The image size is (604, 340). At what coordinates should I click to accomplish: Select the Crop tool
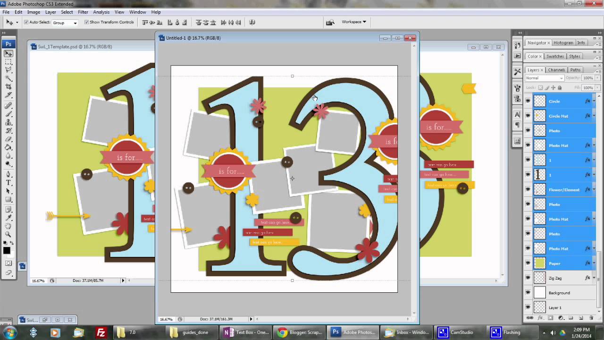pos(8,87)
